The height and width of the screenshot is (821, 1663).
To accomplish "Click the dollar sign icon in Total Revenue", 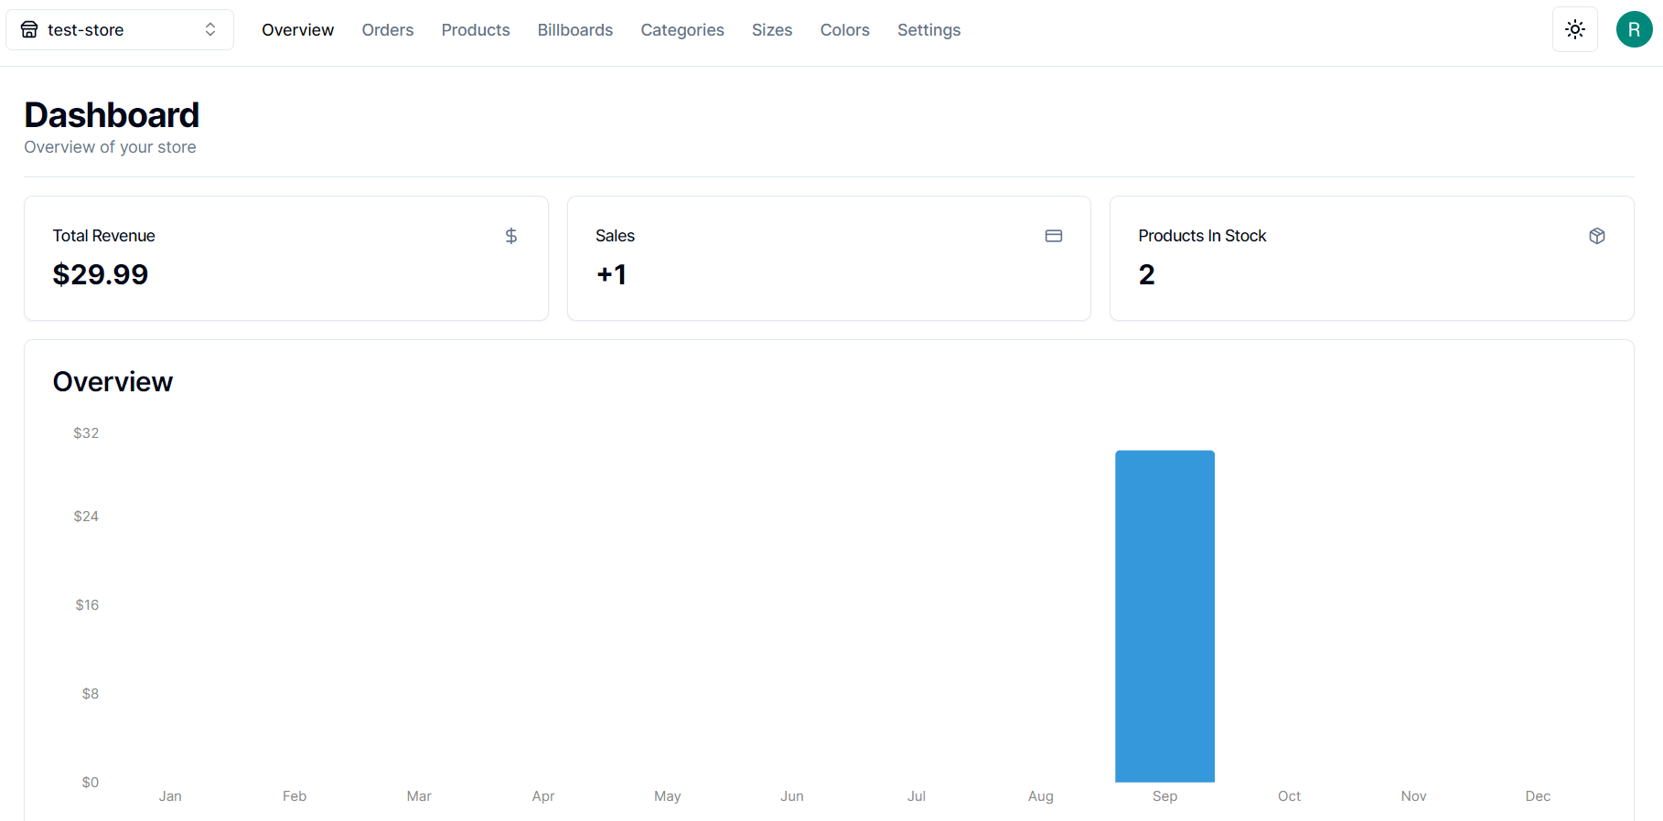I will coord(511,236).
